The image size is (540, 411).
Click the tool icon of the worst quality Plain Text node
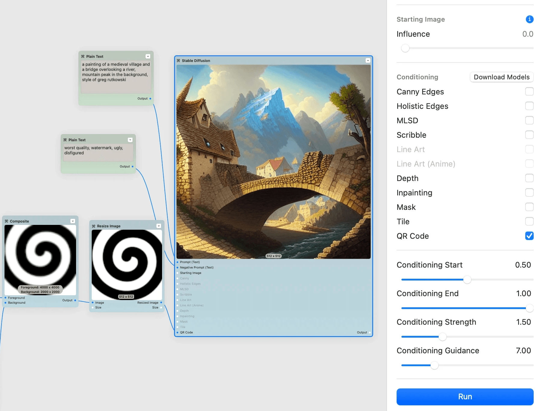point(65,140)
